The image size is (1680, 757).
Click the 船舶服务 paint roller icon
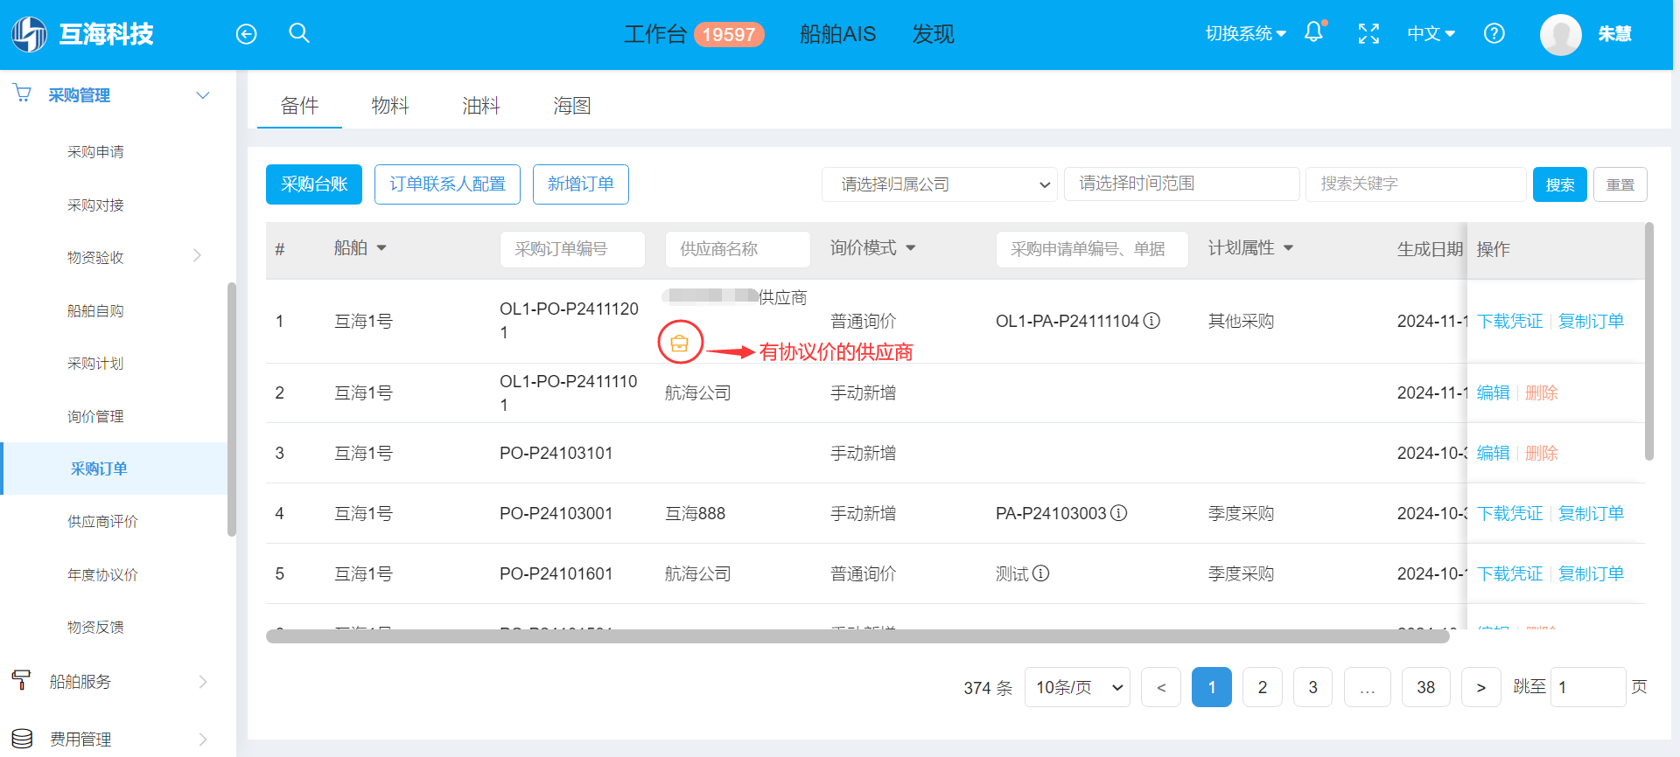tap(22, 680)
